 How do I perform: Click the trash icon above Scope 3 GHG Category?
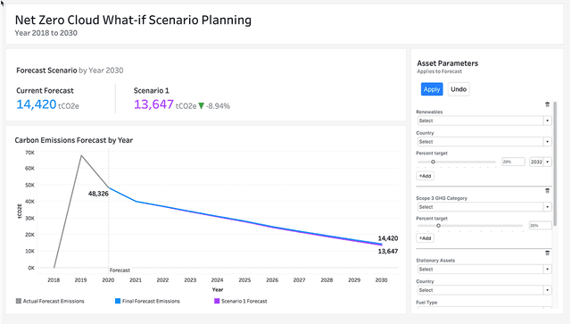[x=547, y=191]
